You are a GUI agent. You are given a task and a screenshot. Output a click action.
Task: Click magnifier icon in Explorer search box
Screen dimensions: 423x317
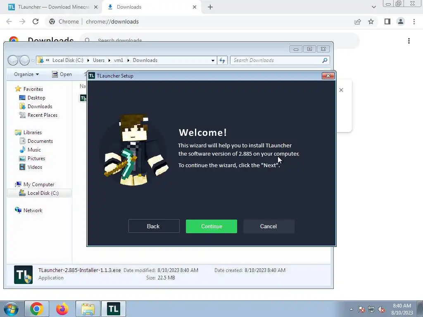[x=325, y=60]
